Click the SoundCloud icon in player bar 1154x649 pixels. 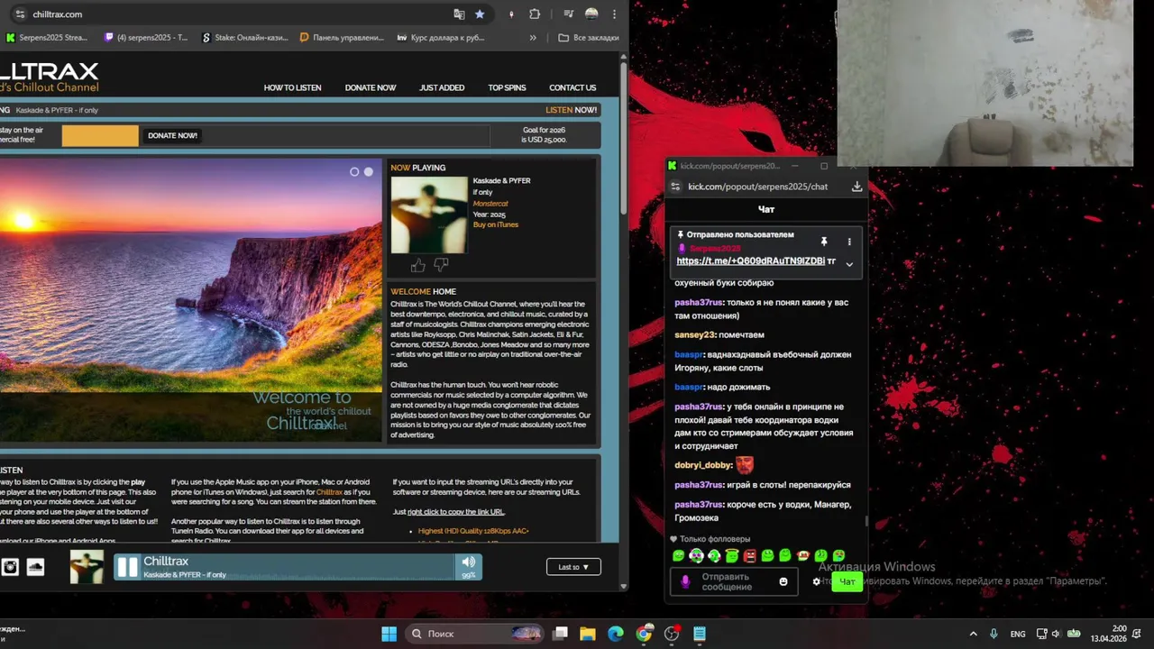pyautogui.click(x=35, y=566)
